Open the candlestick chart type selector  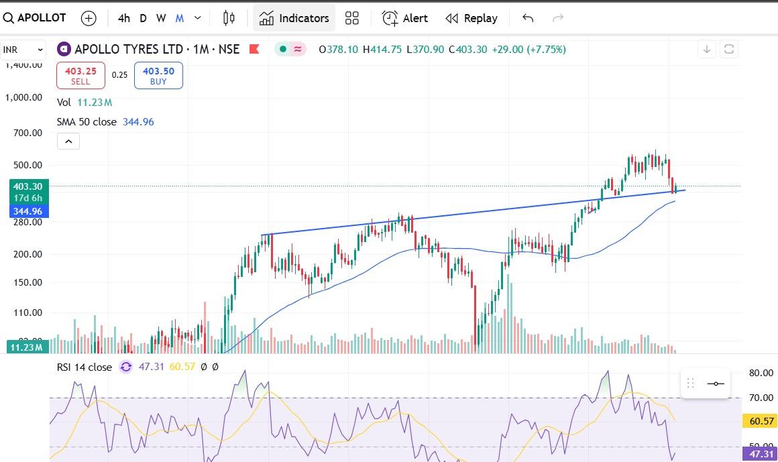click(x=229, y=18)
